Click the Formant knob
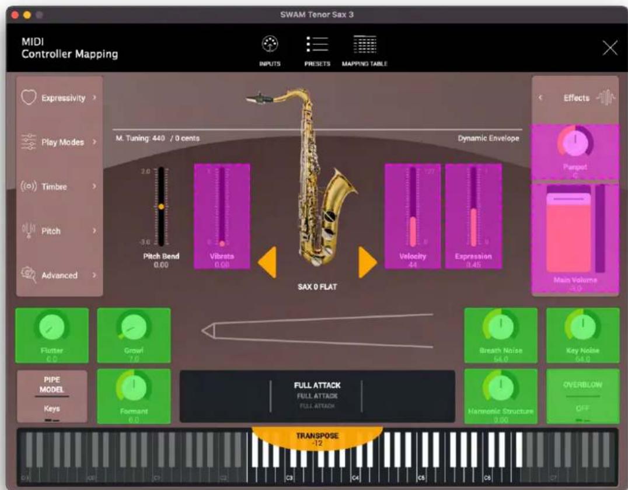The height and width of the screenshot is (490, 628). tap(134, 387)
